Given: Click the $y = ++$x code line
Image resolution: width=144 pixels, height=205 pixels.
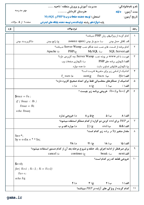Looking at the screenshot, I should [28, 140].
